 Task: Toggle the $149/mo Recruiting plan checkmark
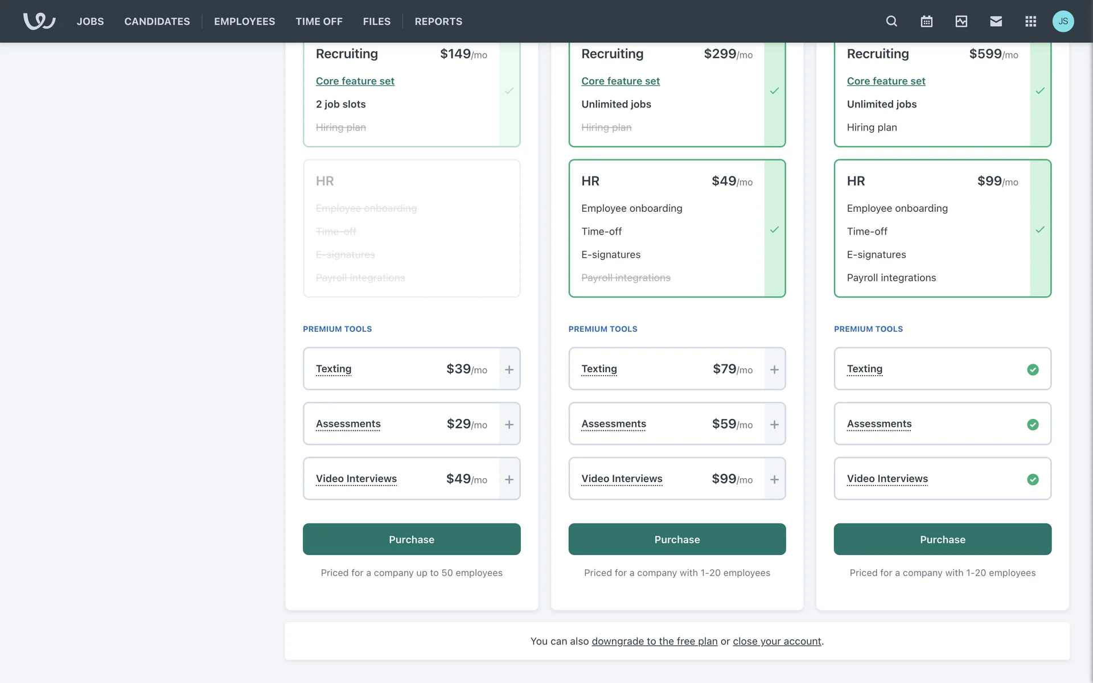tap(509, 90)
